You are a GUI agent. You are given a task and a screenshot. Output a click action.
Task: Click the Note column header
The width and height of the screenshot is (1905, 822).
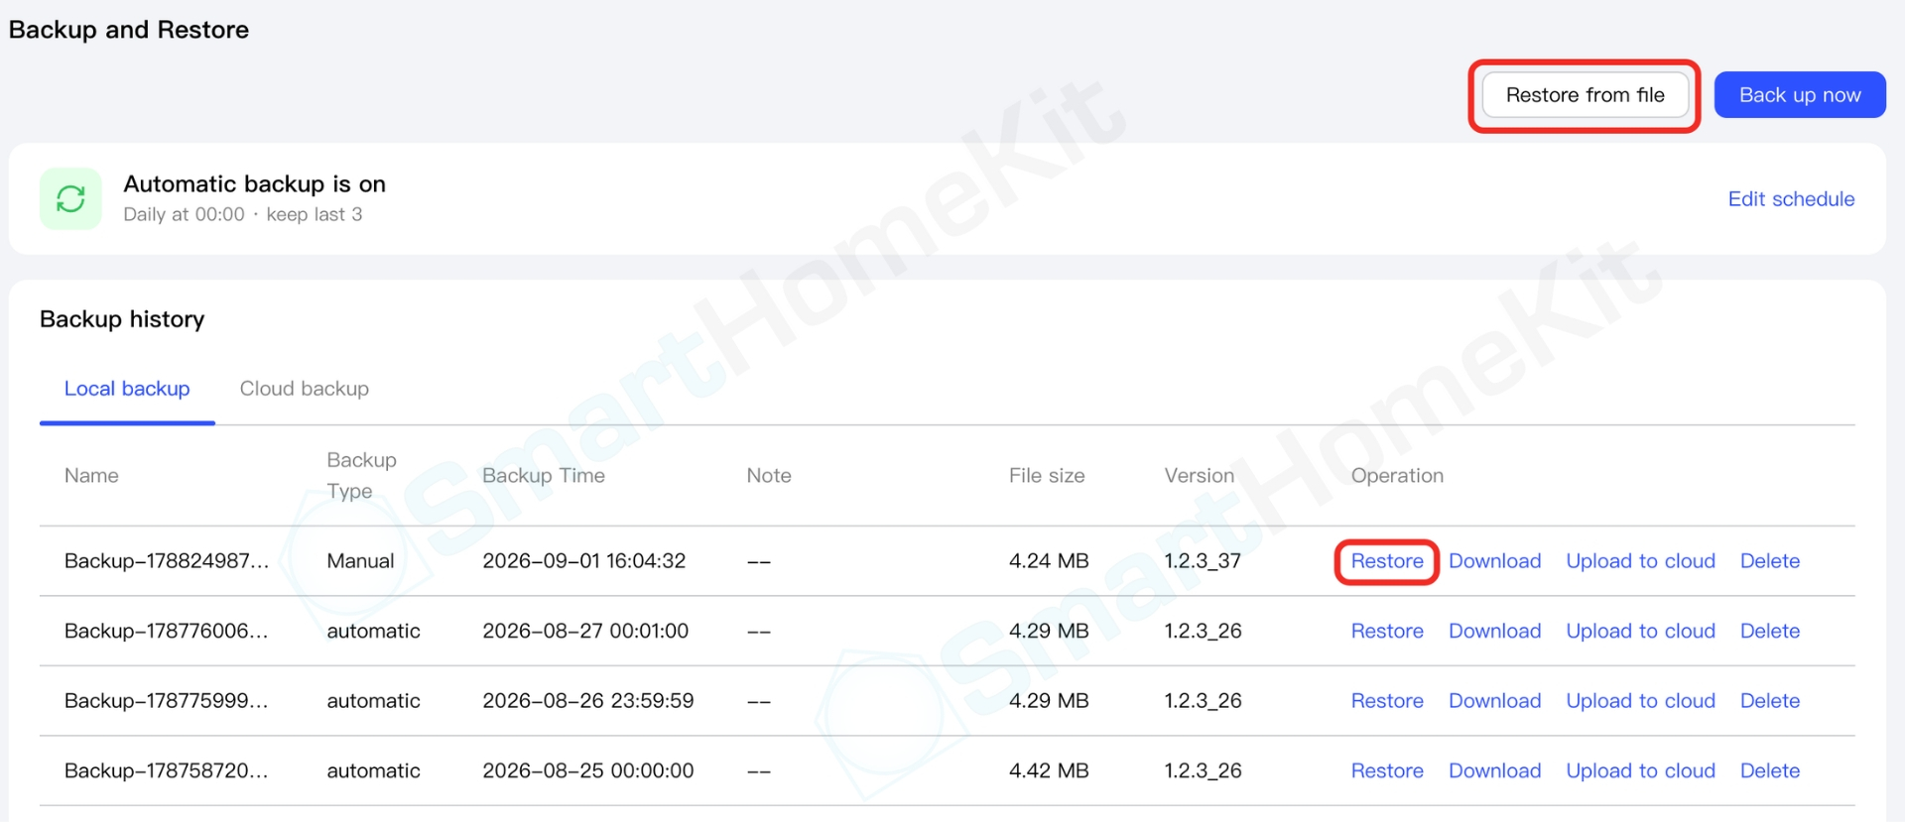pos(769,476)
